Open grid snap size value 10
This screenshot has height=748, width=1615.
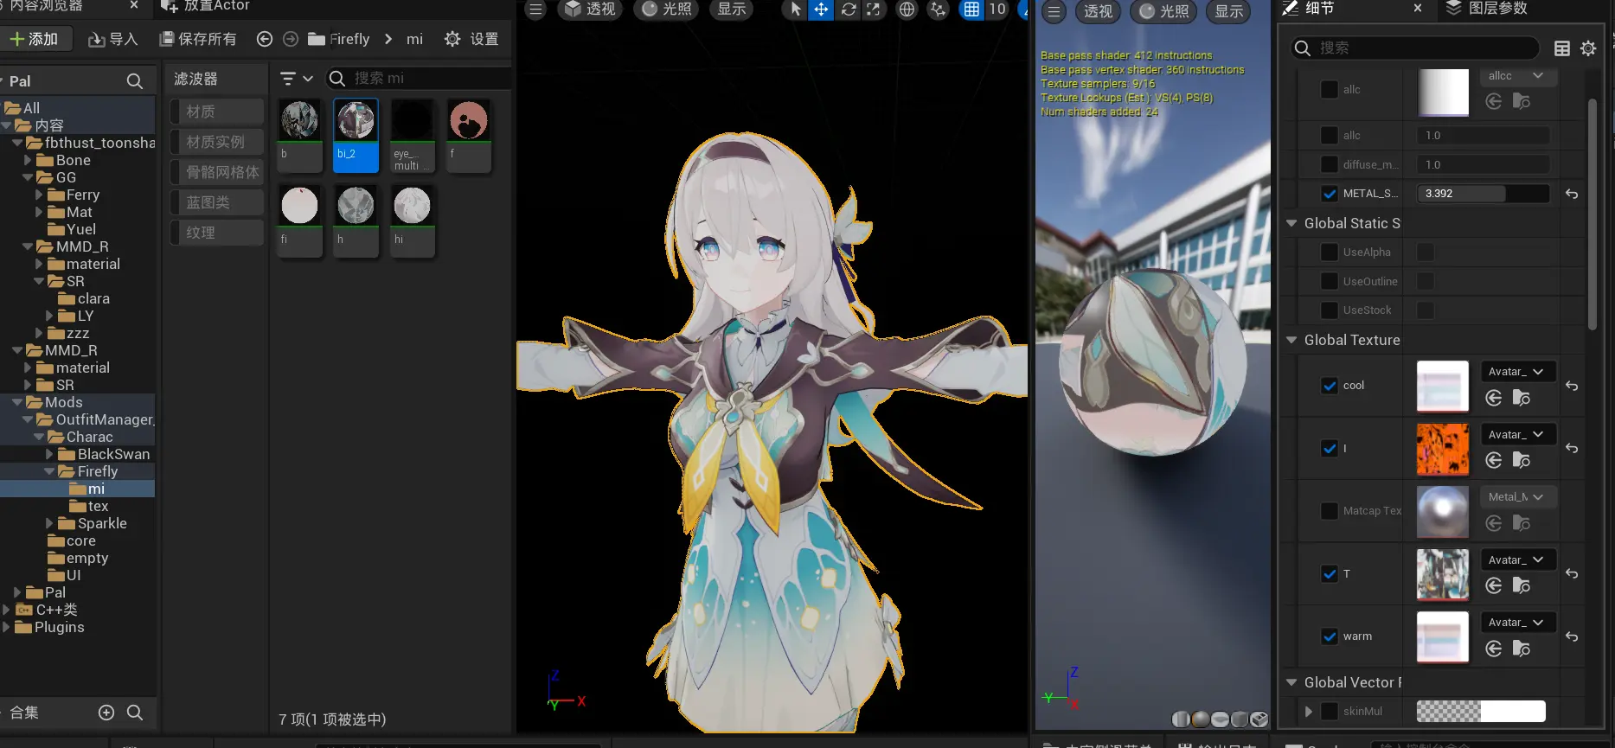(997, 10)
